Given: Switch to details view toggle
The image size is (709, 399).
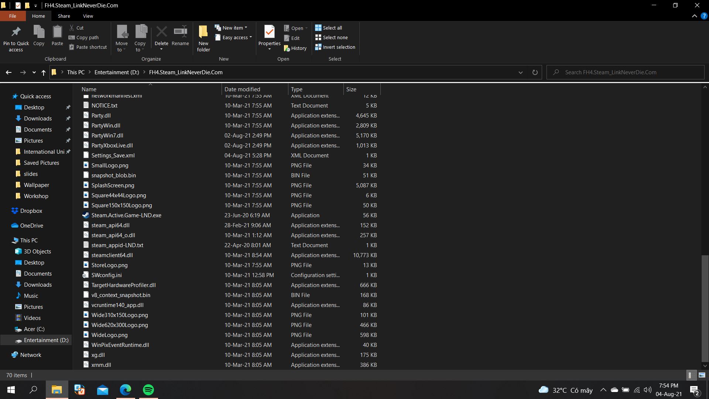Looking at the screenshot, I should [x=690, y=375].
